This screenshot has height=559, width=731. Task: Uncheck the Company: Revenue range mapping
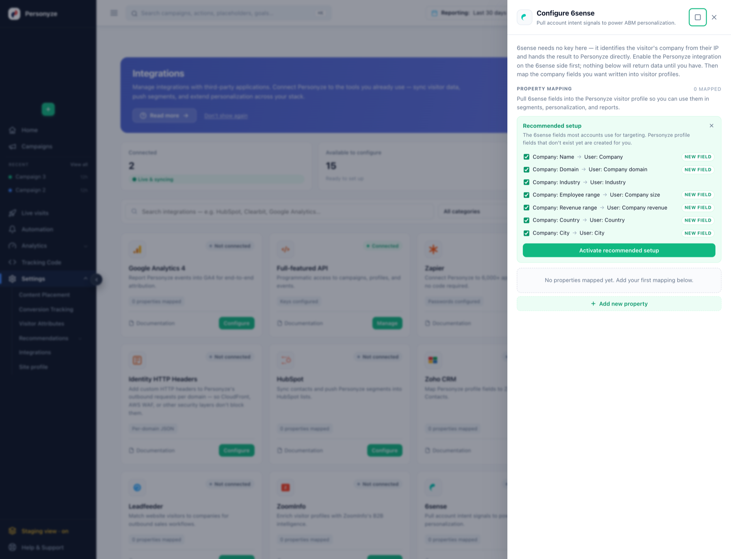(526, 208)
